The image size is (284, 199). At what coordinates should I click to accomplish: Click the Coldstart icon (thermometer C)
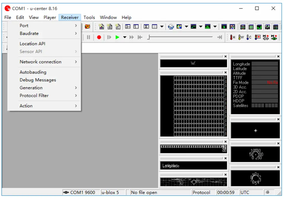coord(249,37)
